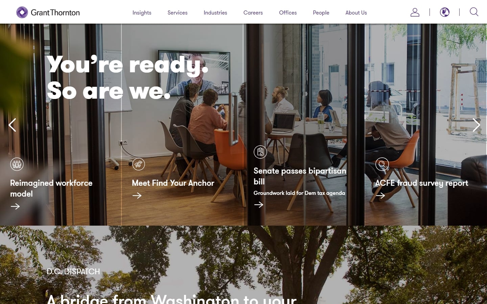Screen dimensions: 487x304
Task: Advance to next carousel slide
Action: pyautogui.click(x=476, y=125)
